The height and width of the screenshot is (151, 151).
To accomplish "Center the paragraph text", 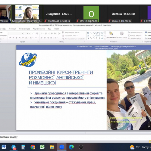I will [45, 38].
